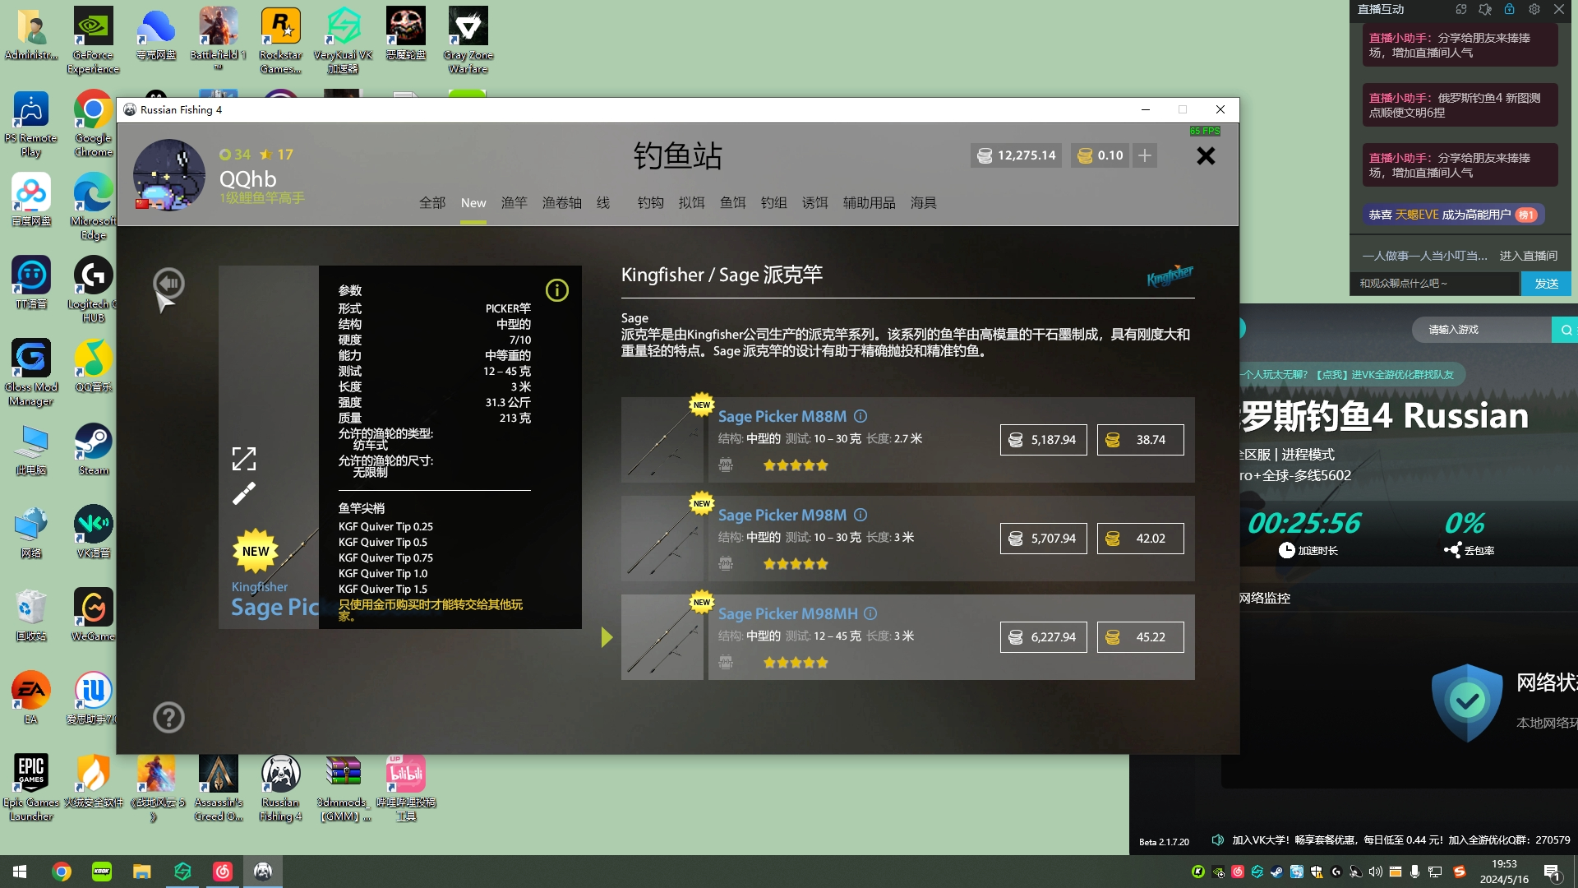Screen dimensions: 1578x888
Task: Click the plus icon to add gold
Action: tap(1144, 155)
